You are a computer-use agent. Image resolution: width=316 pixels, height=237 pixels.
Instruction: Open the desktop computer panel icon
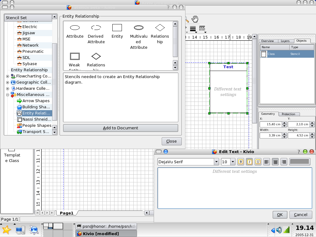click(20, 230)
